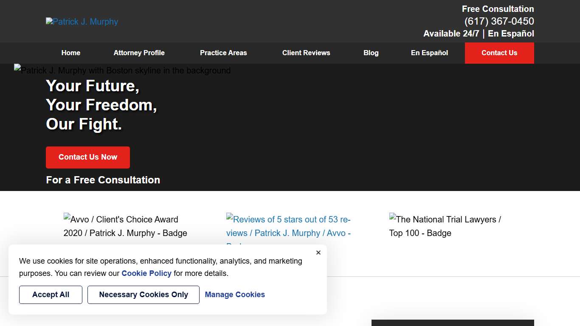Click the Boston skyline hero image
The image size is (580, 326).
122,70
